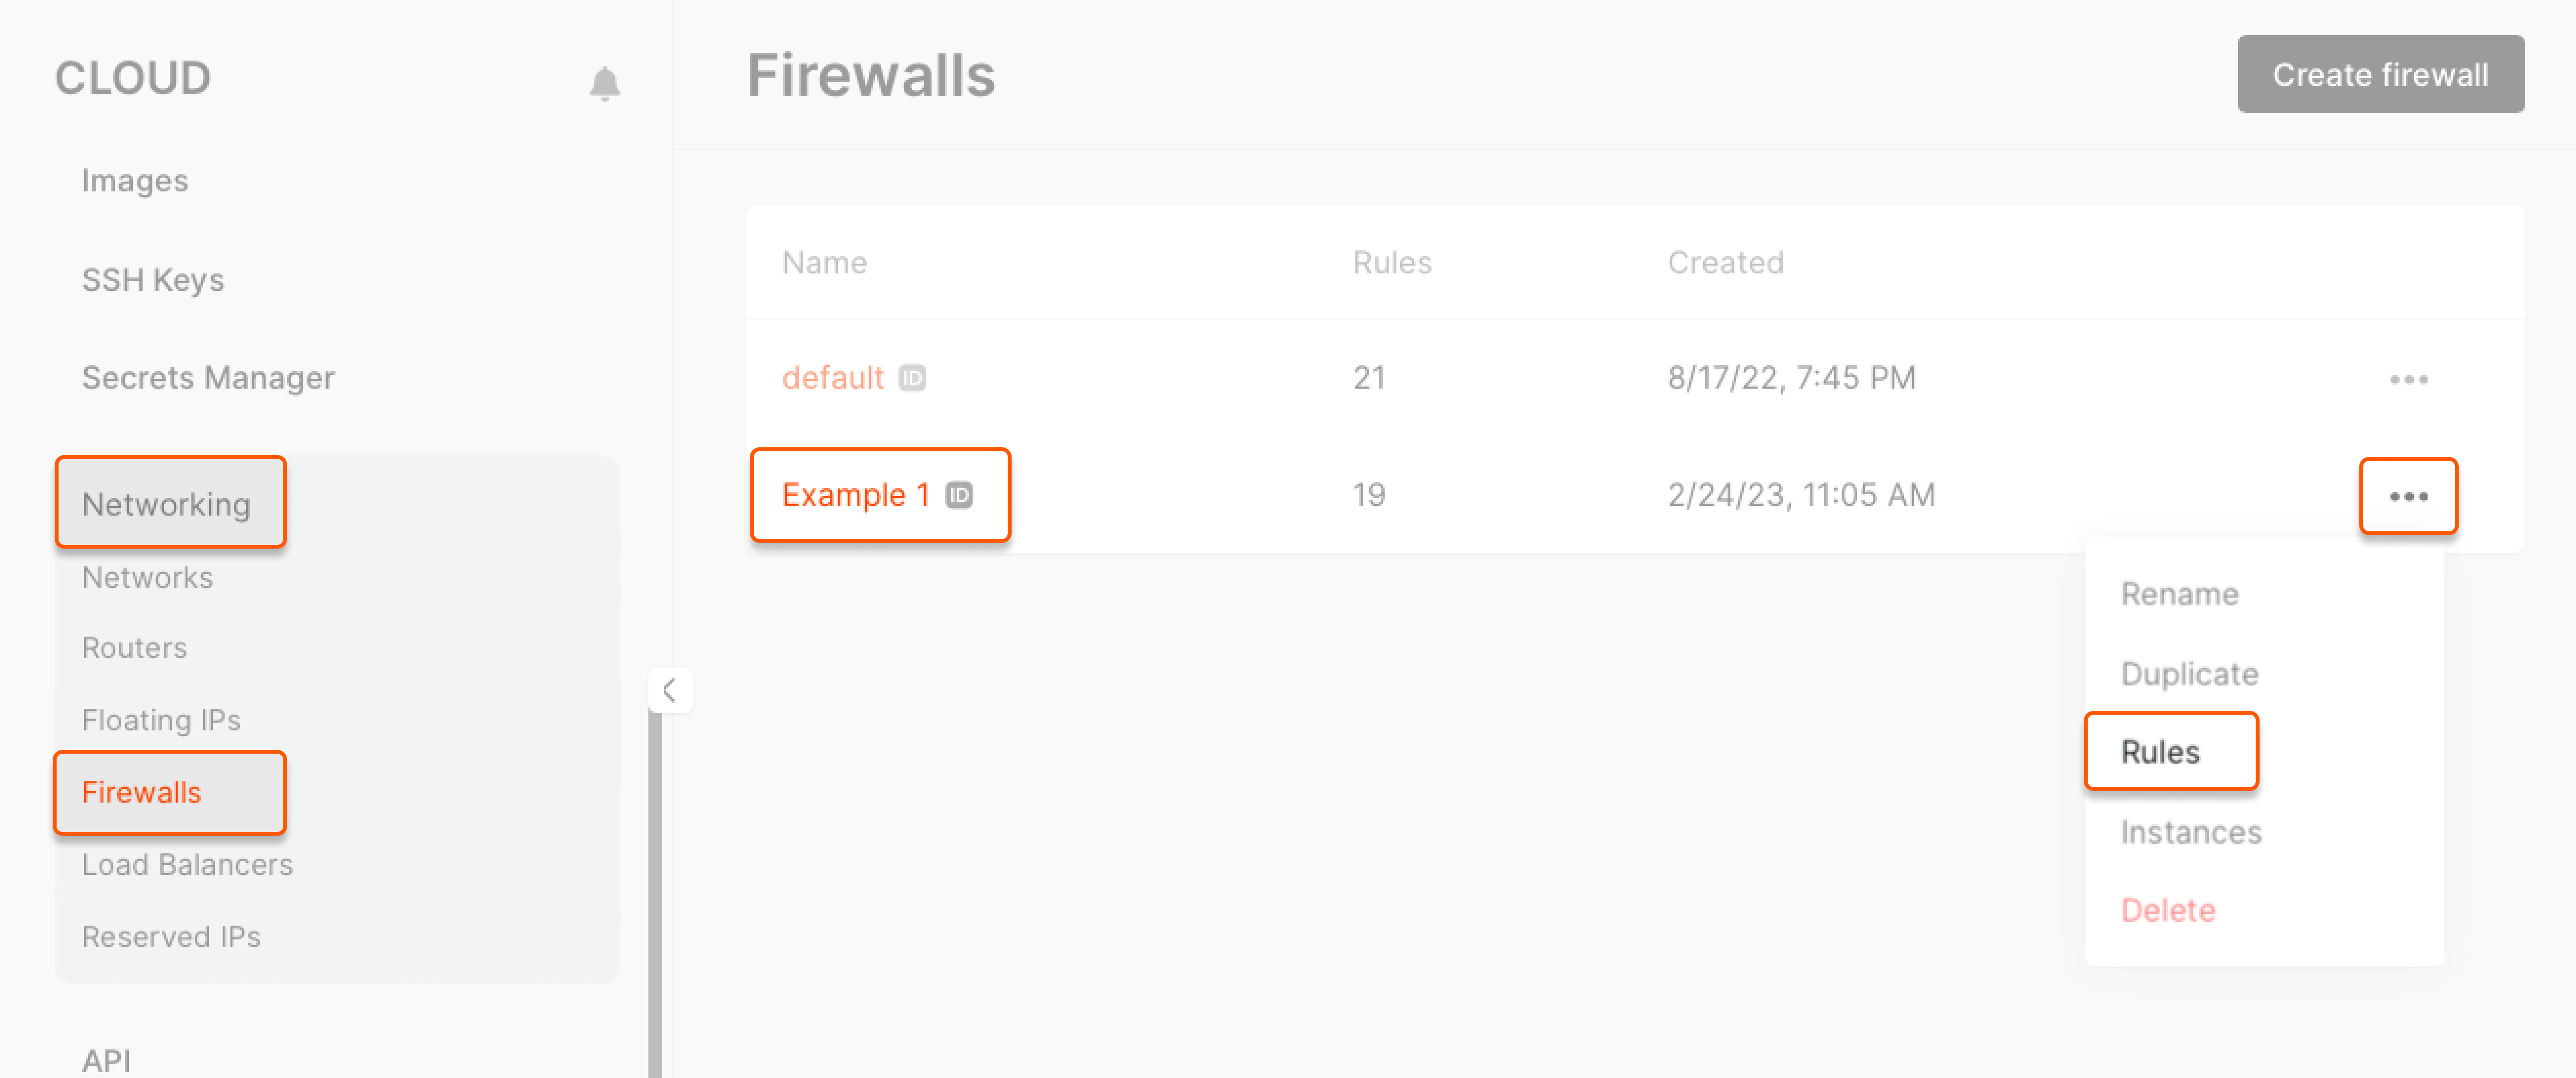Open the Firewalls page in the sidebar
This screenshot has width=2576, height=1078.
point(141,792)
